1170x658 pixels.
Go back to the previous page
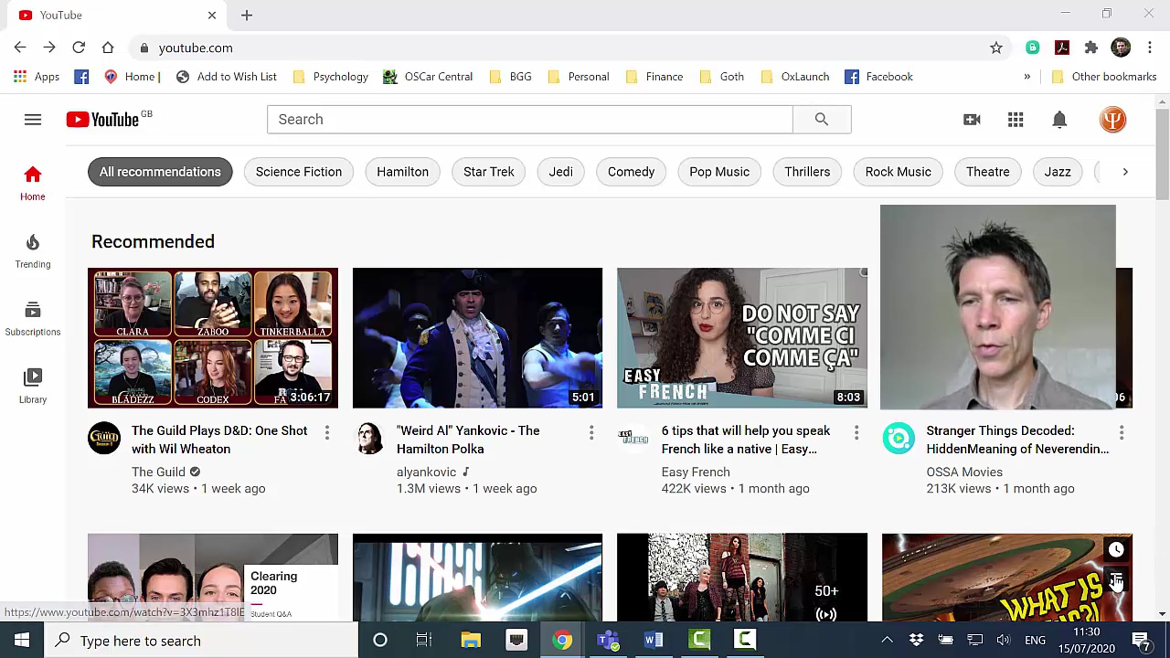[x=20, y=47]
